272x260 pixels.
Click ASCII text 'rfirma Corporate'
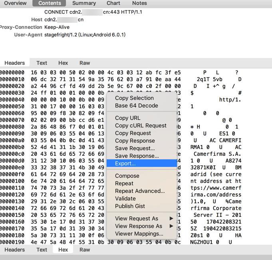[216, 208]
